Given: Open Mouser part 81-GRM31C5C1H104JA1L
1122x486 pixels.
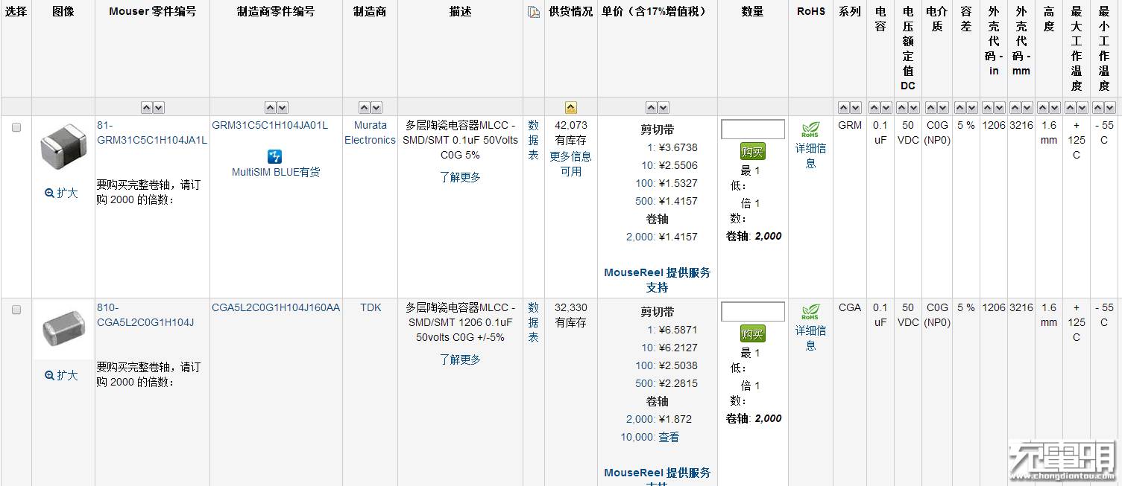Looking at the screenshot, I should coord(152,132).
